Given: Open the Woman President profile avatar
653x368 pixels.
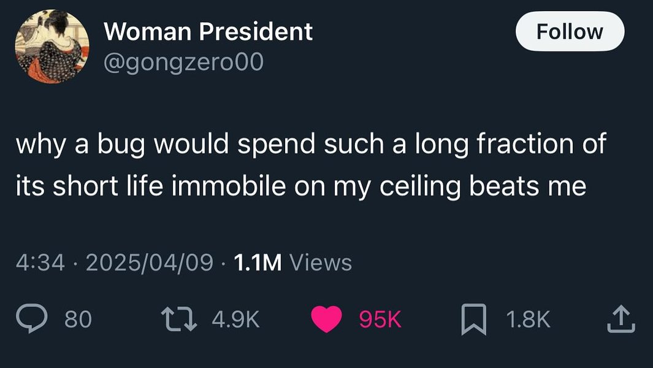Looking at the screenshot, I should coord(52,46).
